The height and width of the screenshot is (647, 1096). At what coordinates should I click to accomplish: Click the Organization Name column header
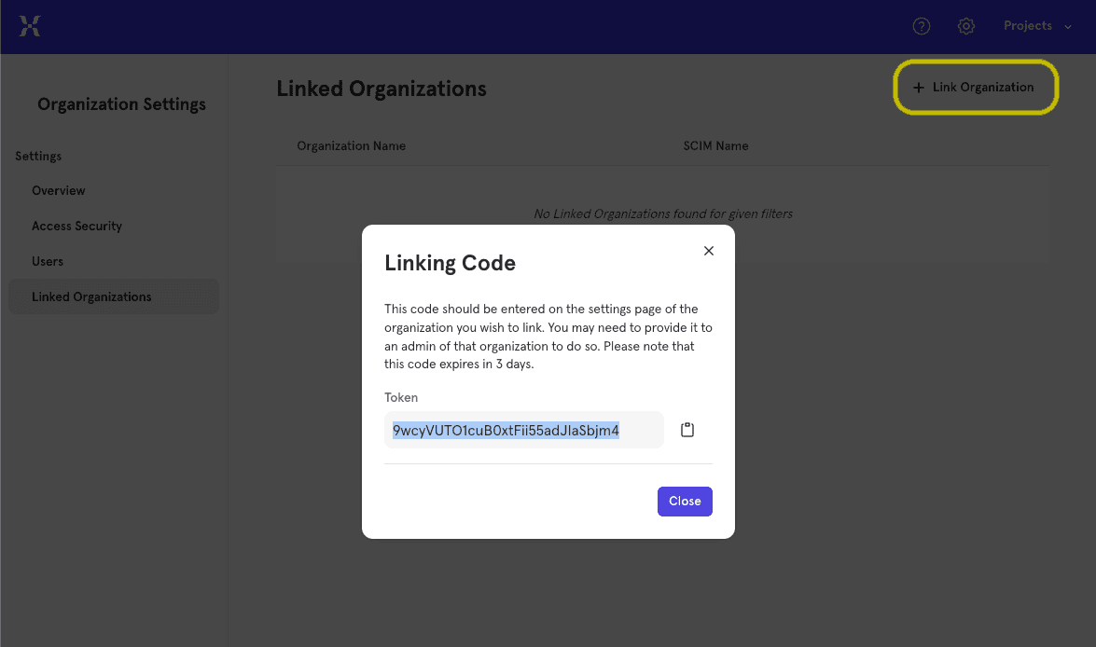[x=351, y=145]
